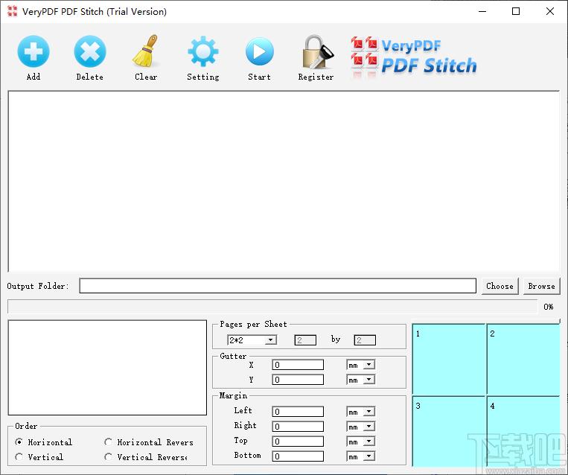The height and width of the screenshot is (475, 568).
Task: Click the Browse button
Action: tap(541, 286)
